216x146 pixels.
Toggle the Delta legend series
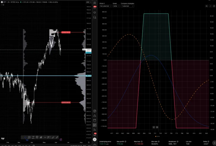[x=158, y=136]
